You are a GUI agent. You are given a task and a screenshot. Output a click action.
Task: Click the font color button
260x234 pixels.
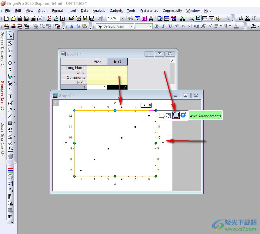[x=236, y=26]
